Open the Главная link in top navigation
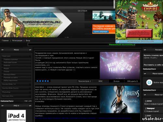The image size is (163, 122). pos(5,41)
